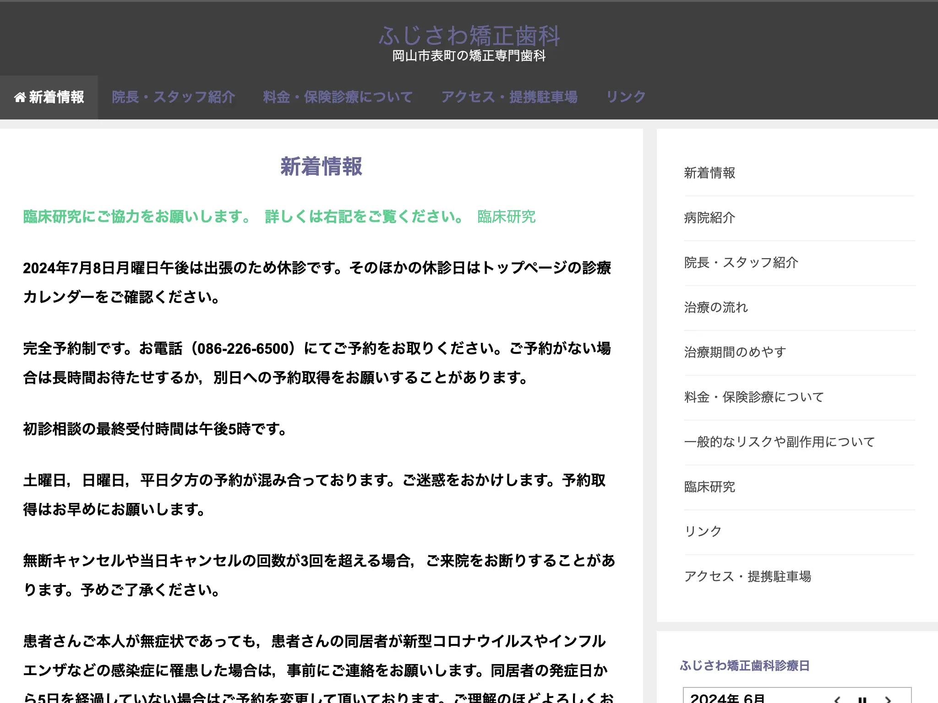The height and width of the screenshot is (703, 938).
Task: Open 臨床研究 in the sidebar menu
Action: (x=709, y=487)
